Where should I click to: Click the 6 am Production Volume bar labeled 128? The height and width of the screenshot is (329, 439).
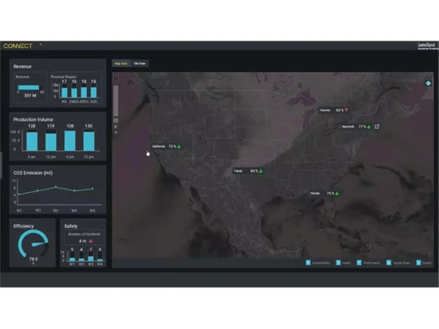click(32, 140)
